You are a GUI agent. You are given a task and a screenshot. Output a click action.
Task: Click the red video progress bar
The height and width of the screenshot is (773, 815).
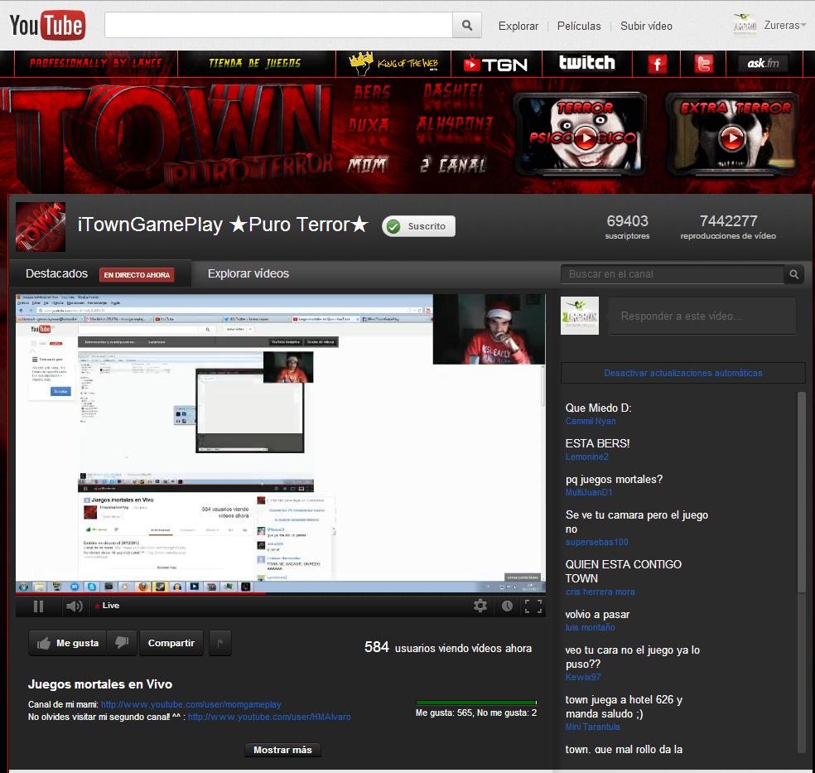(x=141, y=592)
